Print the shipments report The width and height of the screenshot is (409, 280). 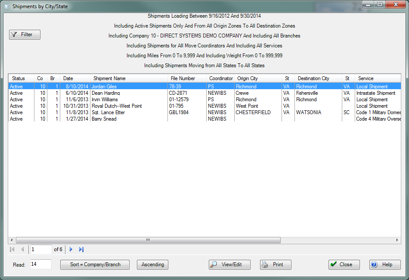276,264
